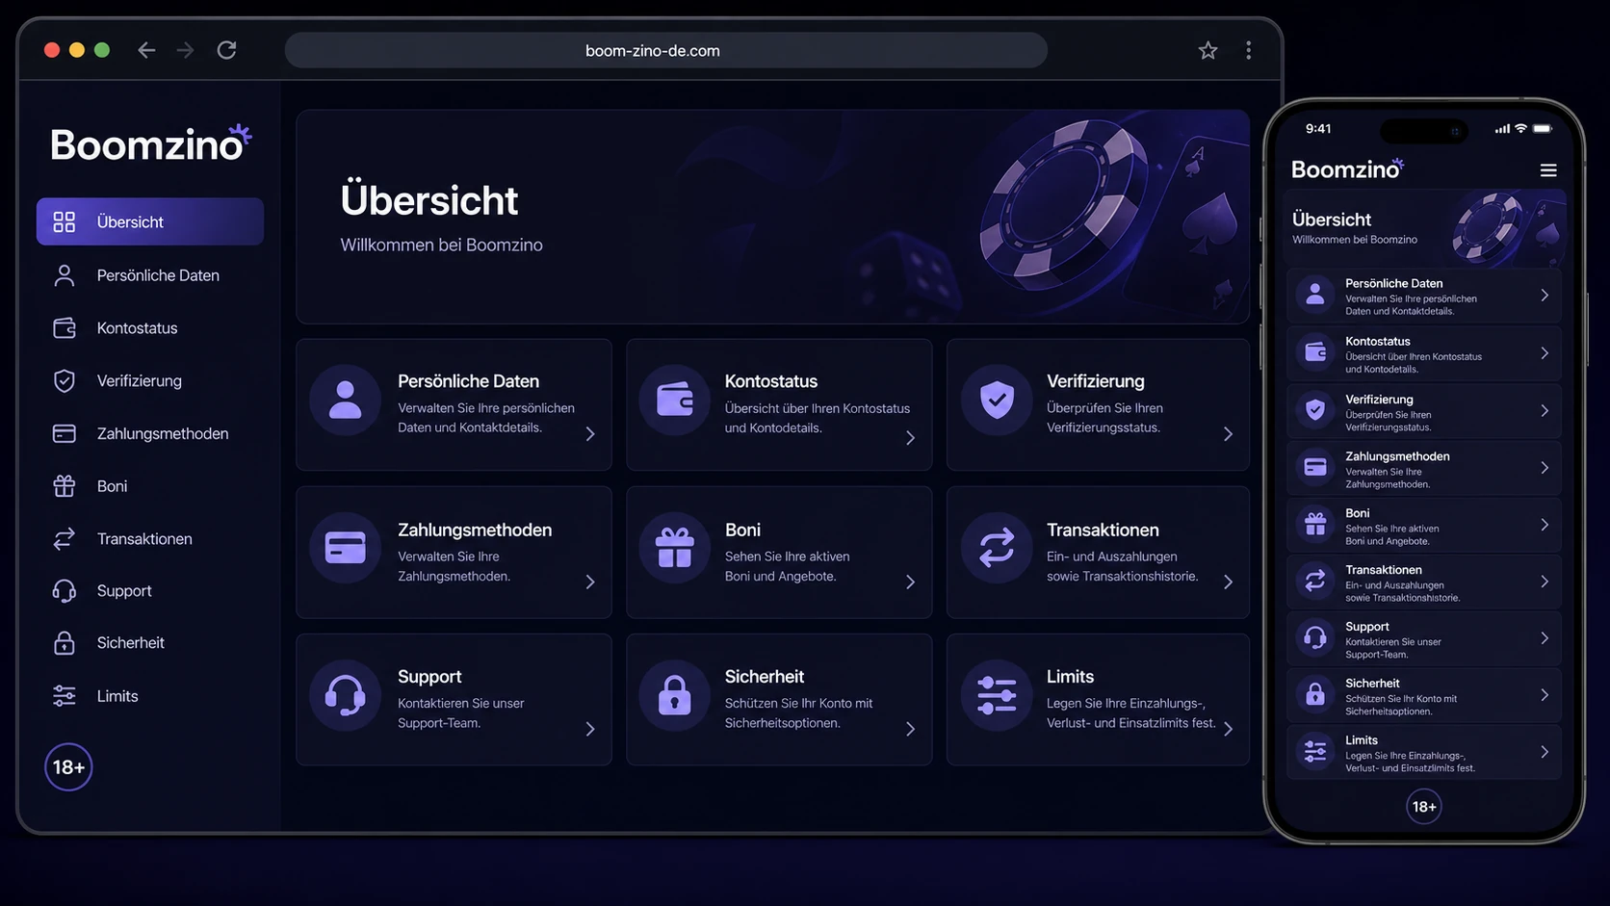Focus the boom-zino-de.com address bar
This screenshot has height=906, width=1610.
click(x=665, y=50)
